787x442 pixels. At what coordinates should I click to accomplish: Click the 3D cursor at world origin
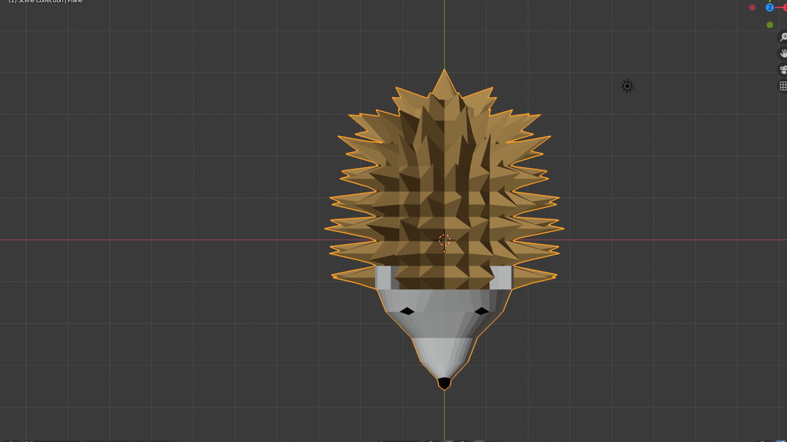(444, 240)
